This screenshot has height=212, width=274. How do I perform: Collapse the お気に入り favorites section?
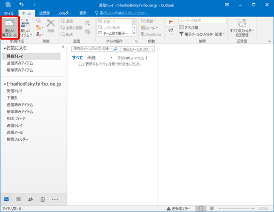(x=5, y=48)
